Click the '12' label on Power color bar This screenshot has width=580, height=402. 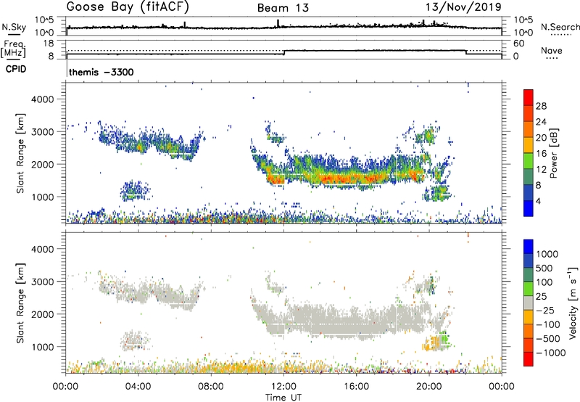tap(541, 170)
